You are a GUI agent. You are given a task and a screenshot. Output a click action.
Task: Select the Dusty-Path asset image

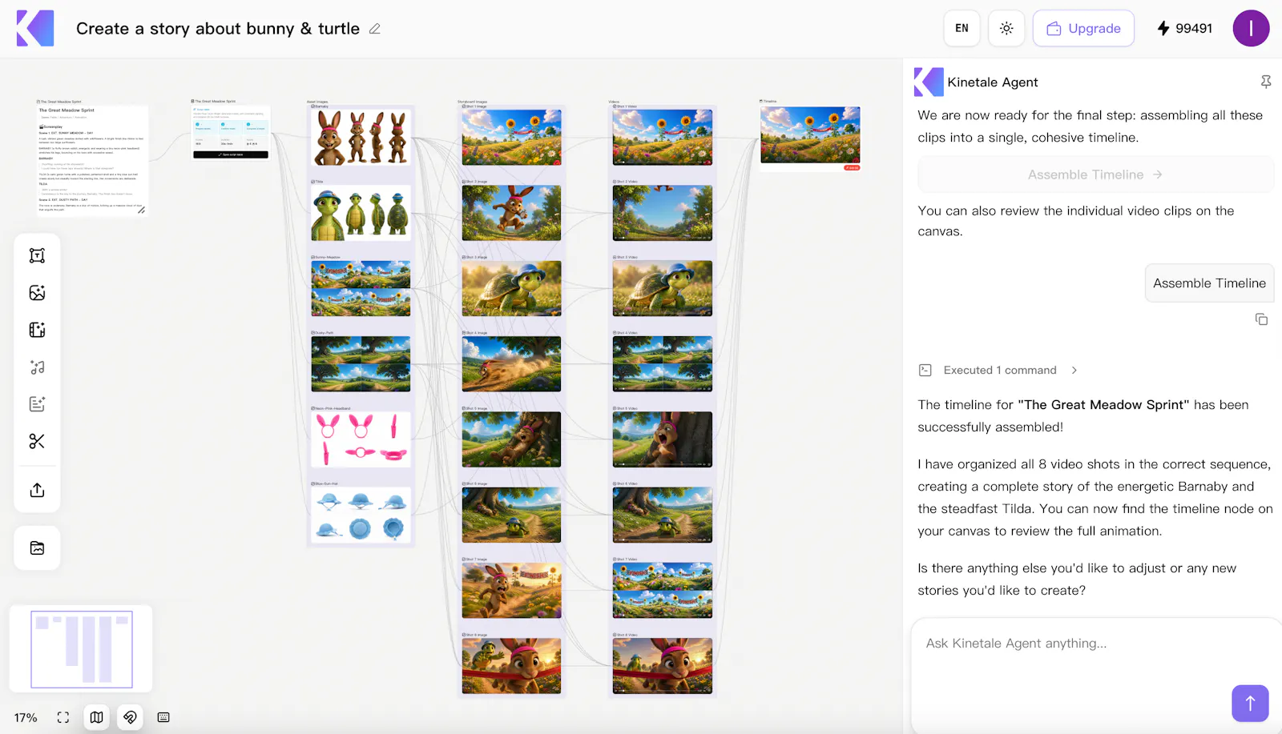pos(361,363)
